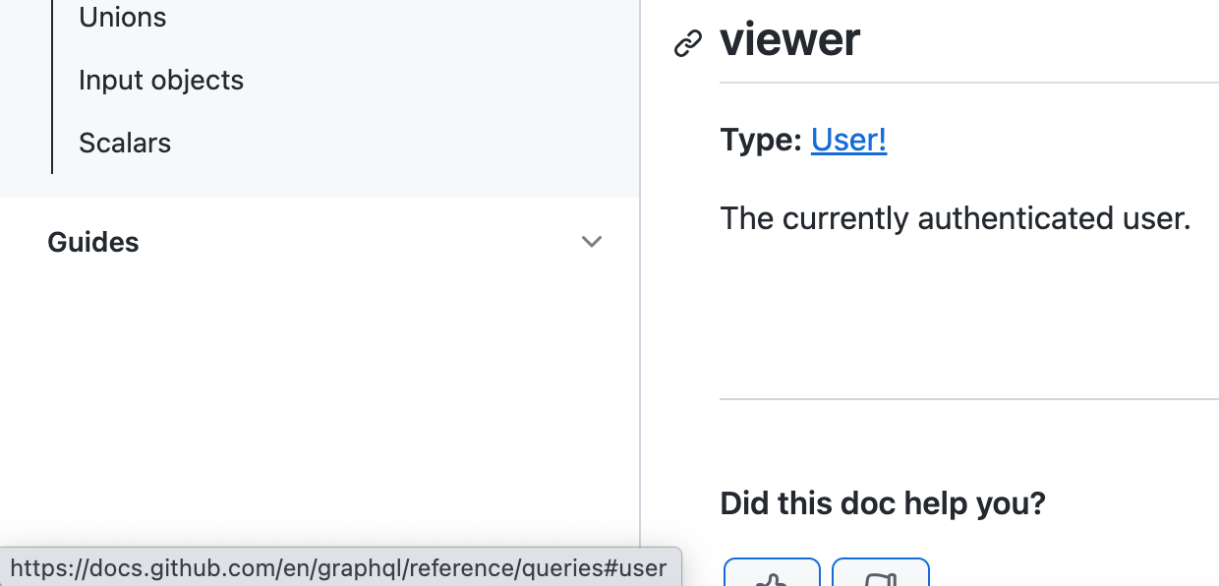Click the thumbs down feedback button
Image resolution: width=1219 pixels, height=586 pixels.
coord(881,572)
